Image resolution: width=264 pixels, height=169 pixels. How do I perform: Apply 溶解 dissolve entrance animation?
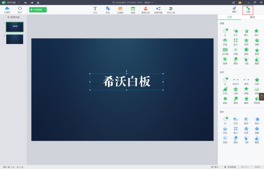[257, 42]
